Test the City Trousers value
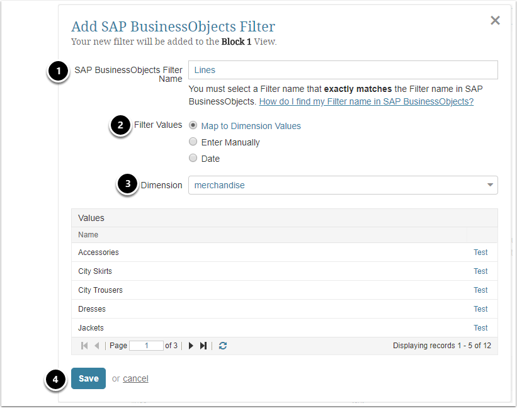Screen dimensions: 517x408 (x=480, y=290)
